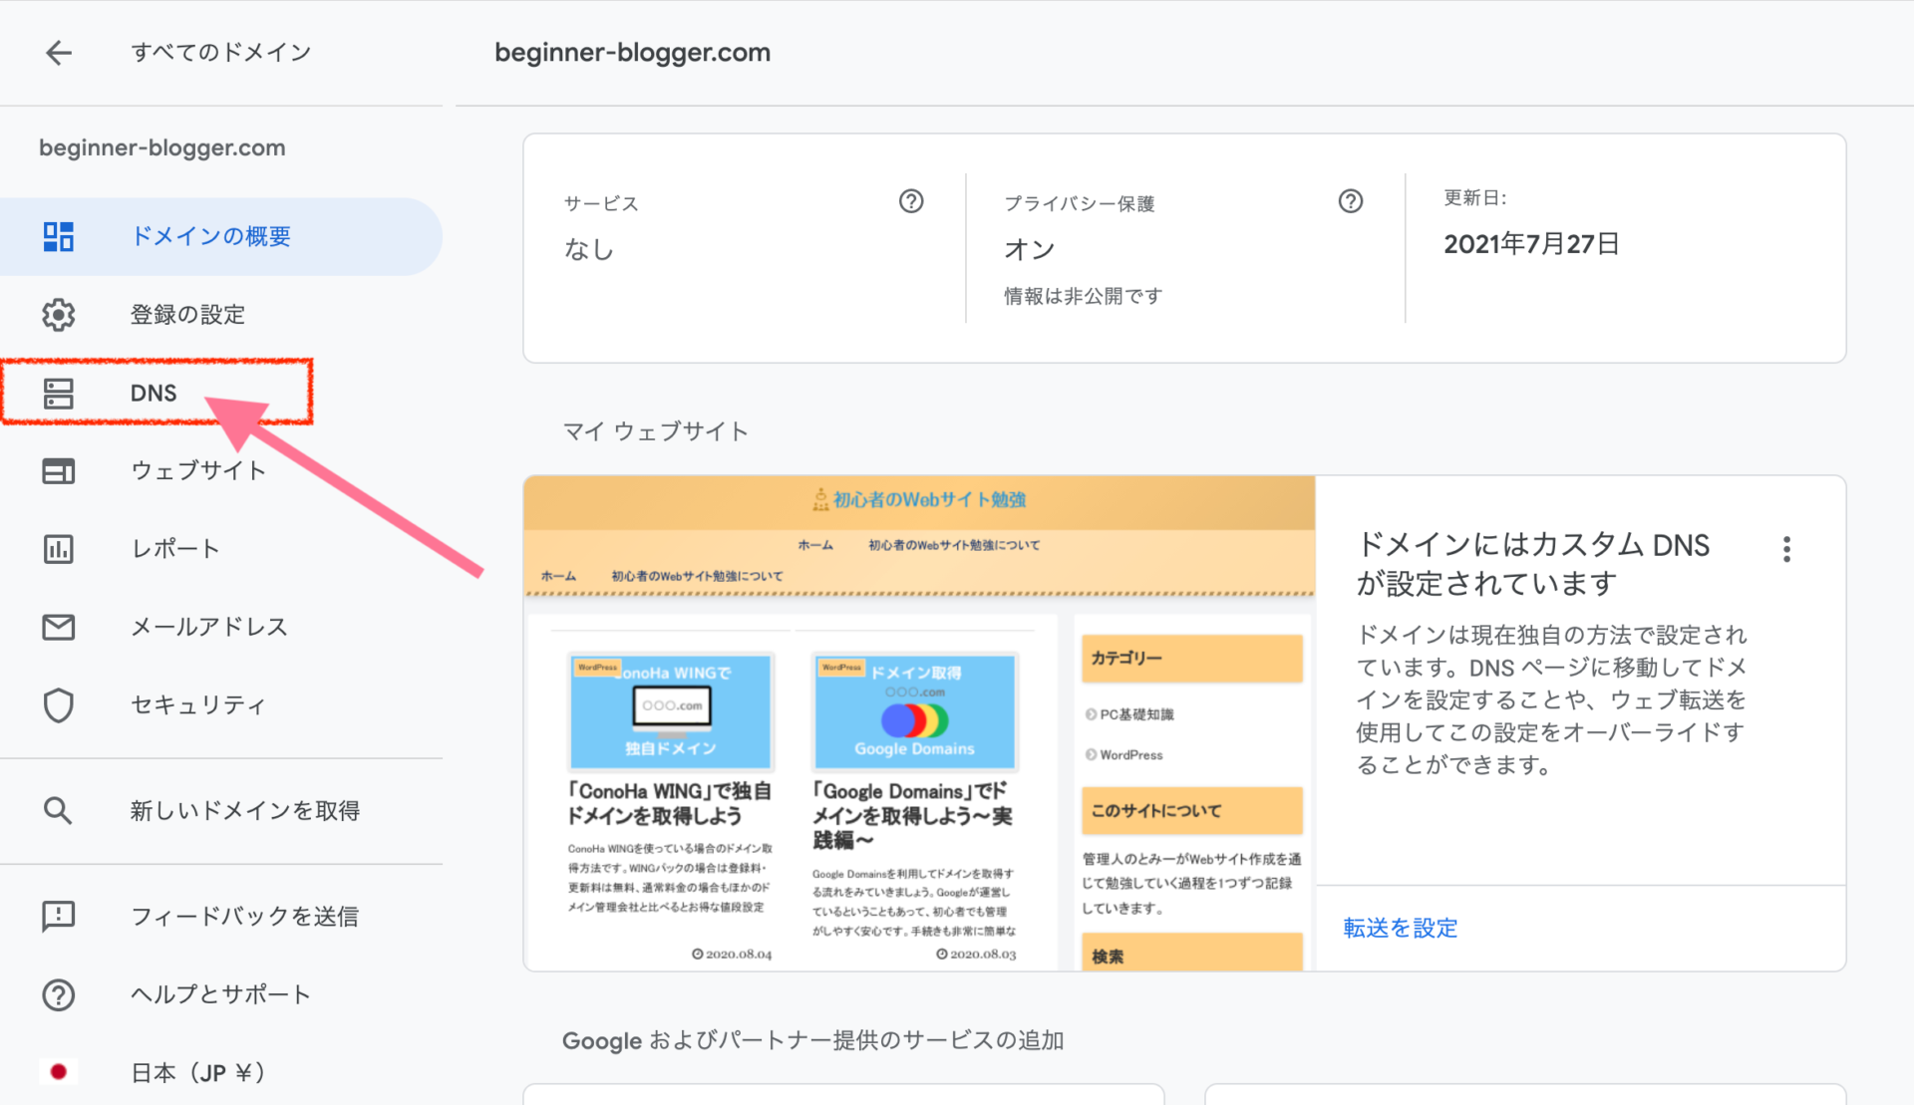Viewport: 1914px width, 1105px height.
Task: Click the フィードバックを送信 speech-bubble icon
Action: 59,917
